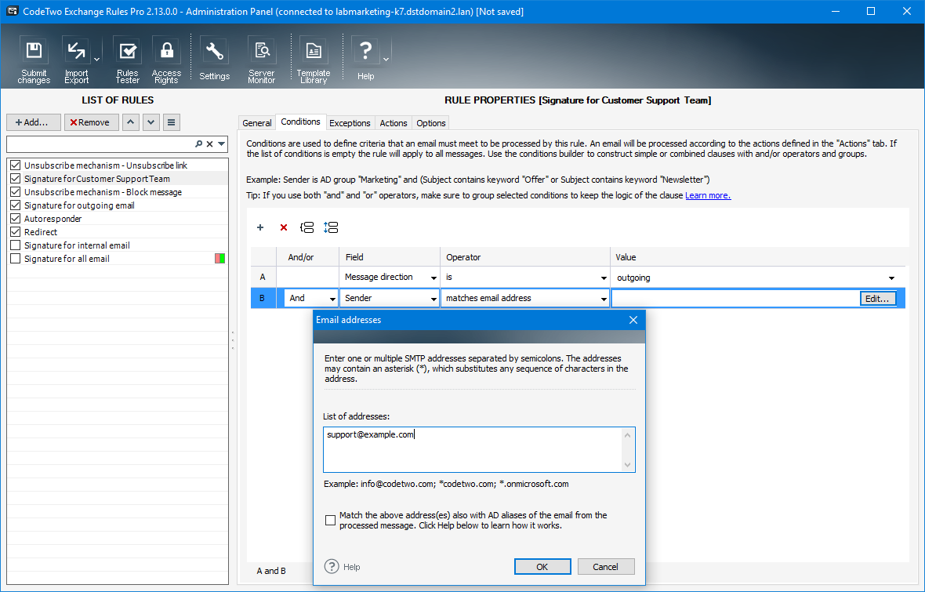Open the rules list options menu icon

tap(171, 122)
